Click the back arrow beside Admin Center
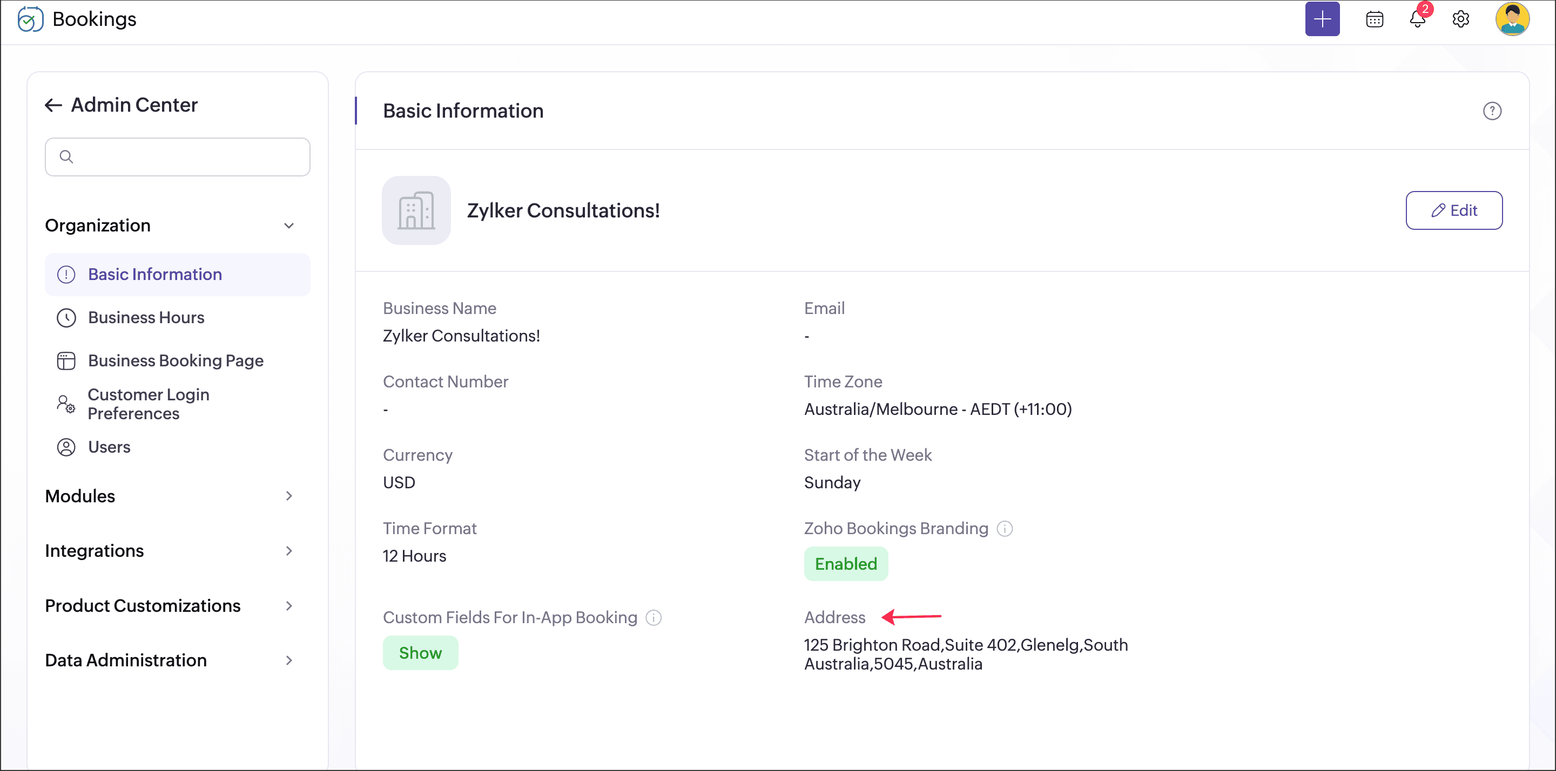Image resolution: width=1556 pixels, height=771 pixels. pyautogui.click(x=53, y=105)
